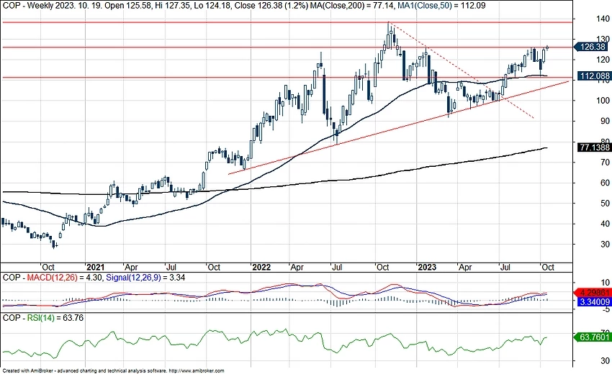
Task: Click the 77.1388 MA200 value label
Action: click(x=594, y=147)
